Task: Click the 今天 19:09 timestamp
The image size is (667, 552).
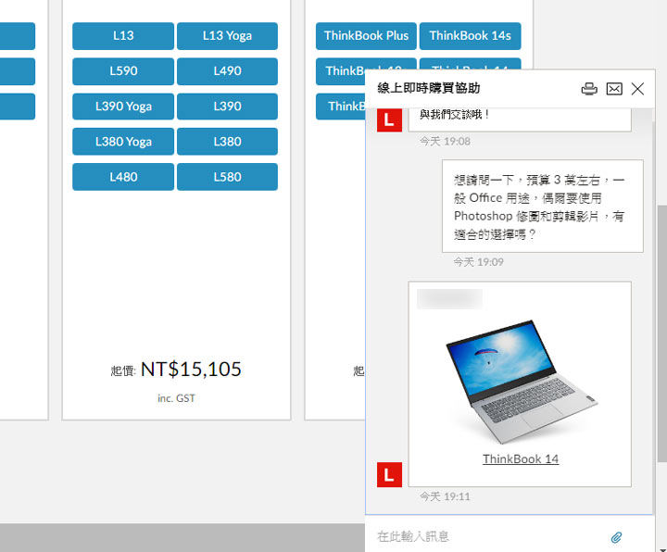Action: pos(478,262)
